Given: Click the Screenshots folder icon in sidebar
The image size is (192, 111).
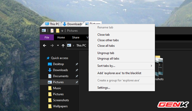Looking at the screenshot, I should [x=50, y=100].
